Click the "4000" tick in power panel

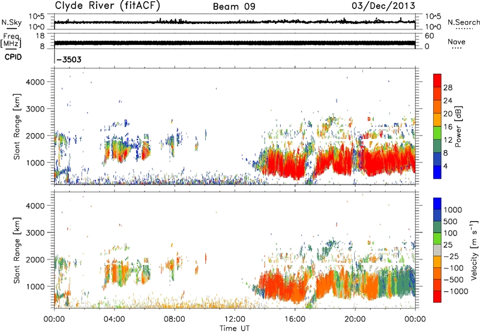[35, 82]
